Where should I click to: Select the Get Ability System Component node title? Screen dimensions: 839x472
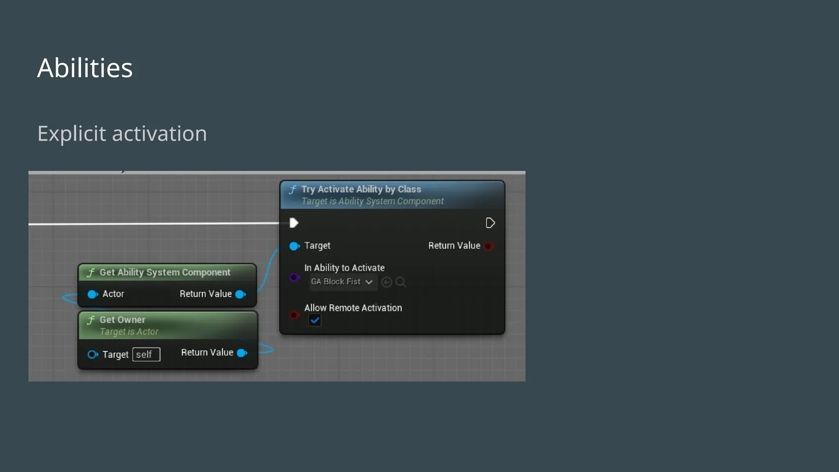pos(165,272)
